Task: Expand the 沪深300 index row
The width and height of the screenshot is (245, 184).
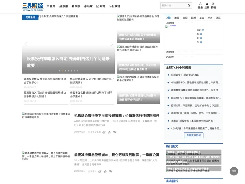Action: coord(193,57)
